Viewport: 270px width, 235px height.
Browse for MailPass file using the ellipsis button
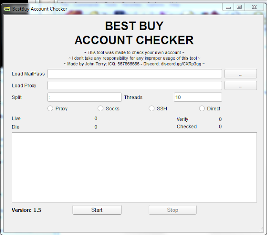pyautogui.click(x=240, y=74)
